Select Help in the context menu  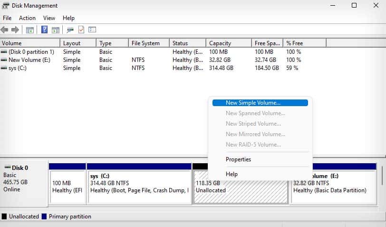232,174
